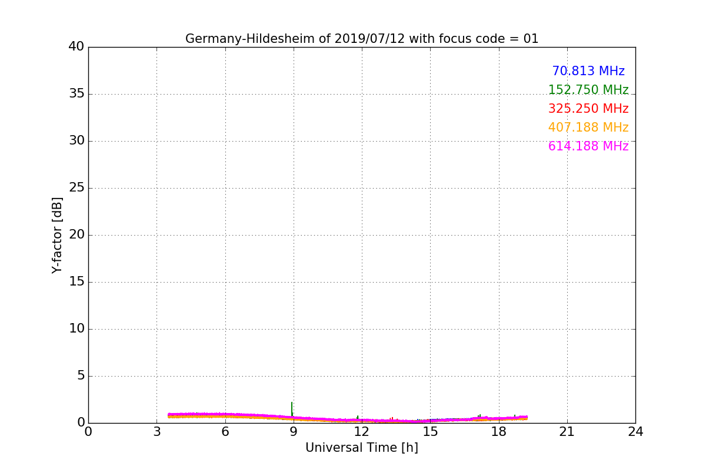Click the x-axis tick label 6
706x470 pixels.
[x=225, y=432]
